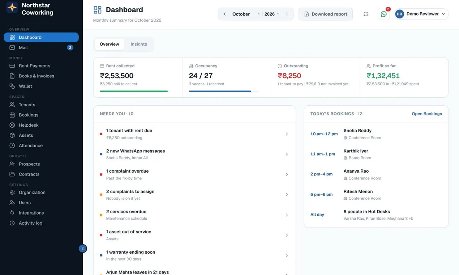The width and height of the screenshot is (459, 275).
Task: Click the Rent Payments card icon
Action: 12,66
